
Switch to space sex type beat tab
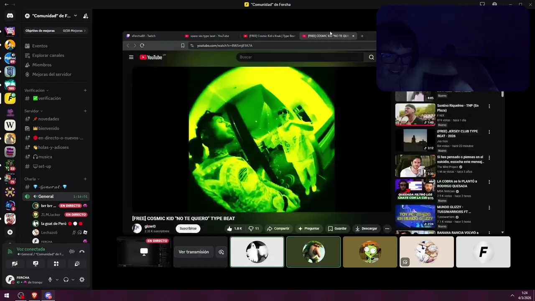210,36
